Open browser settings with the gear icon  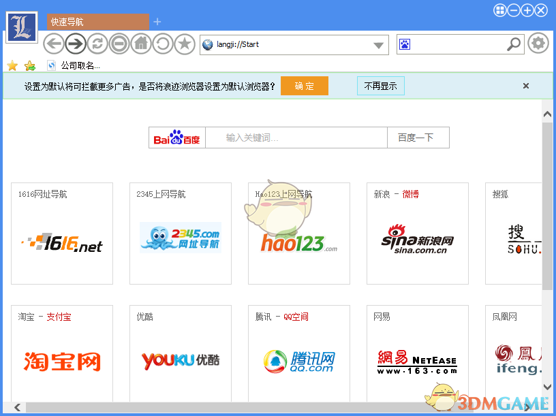coord(538,43)
